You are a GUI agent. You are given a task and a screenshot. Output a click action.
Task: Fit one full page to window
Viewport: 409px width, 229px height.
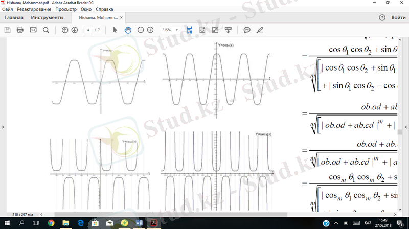202,30
